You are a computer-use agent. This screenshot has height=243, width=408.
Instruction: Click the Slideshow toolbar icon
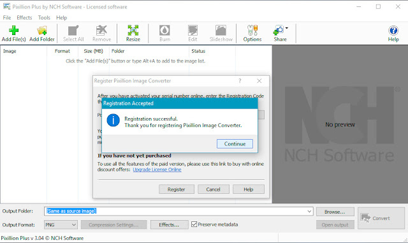(221, 34)
